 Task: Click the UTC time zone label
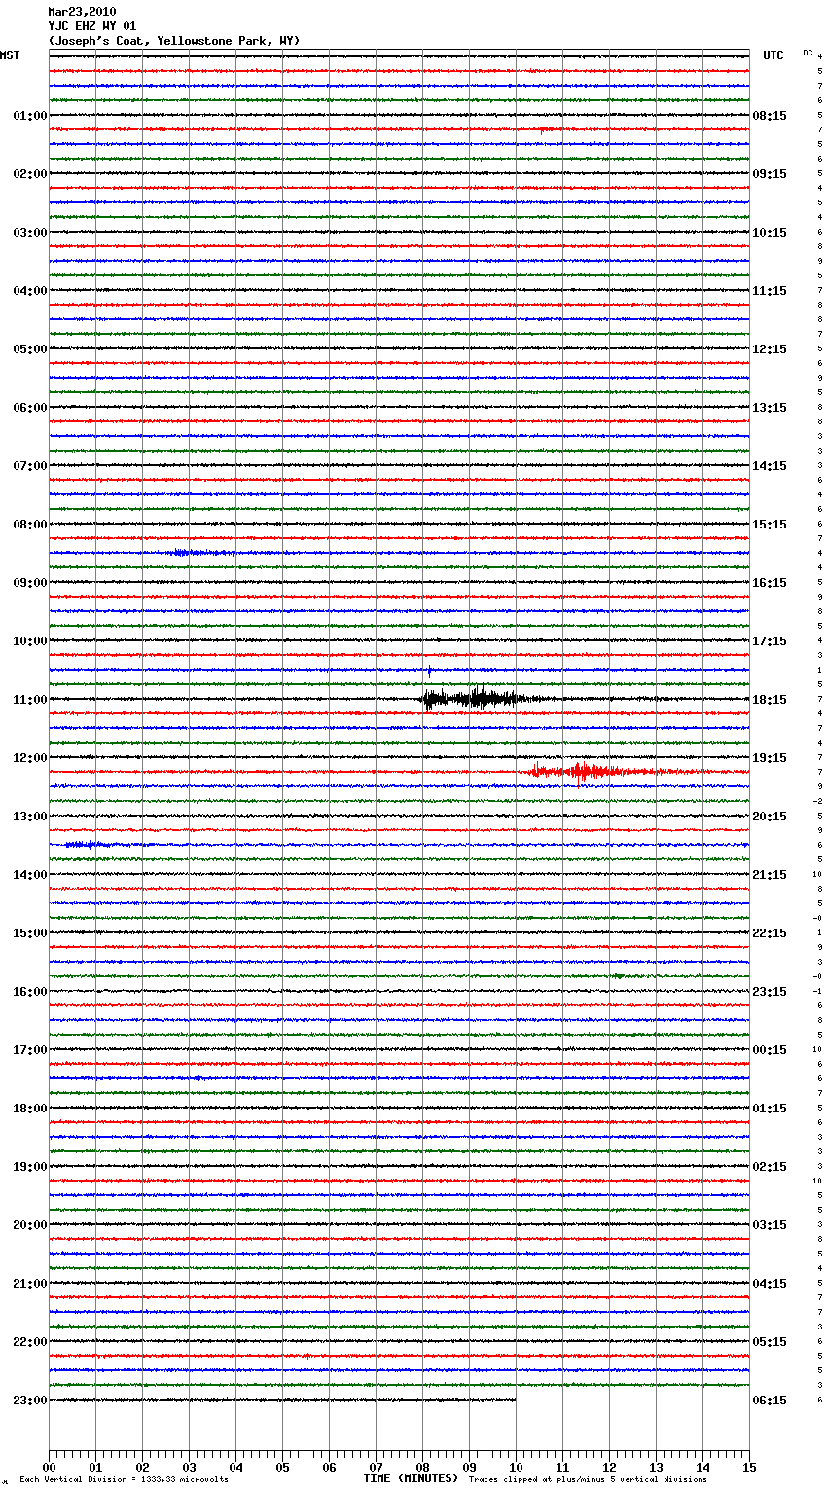(773, 55)
